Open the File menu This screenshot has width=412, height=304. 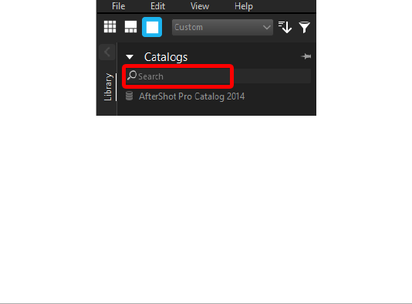point(119,6)
